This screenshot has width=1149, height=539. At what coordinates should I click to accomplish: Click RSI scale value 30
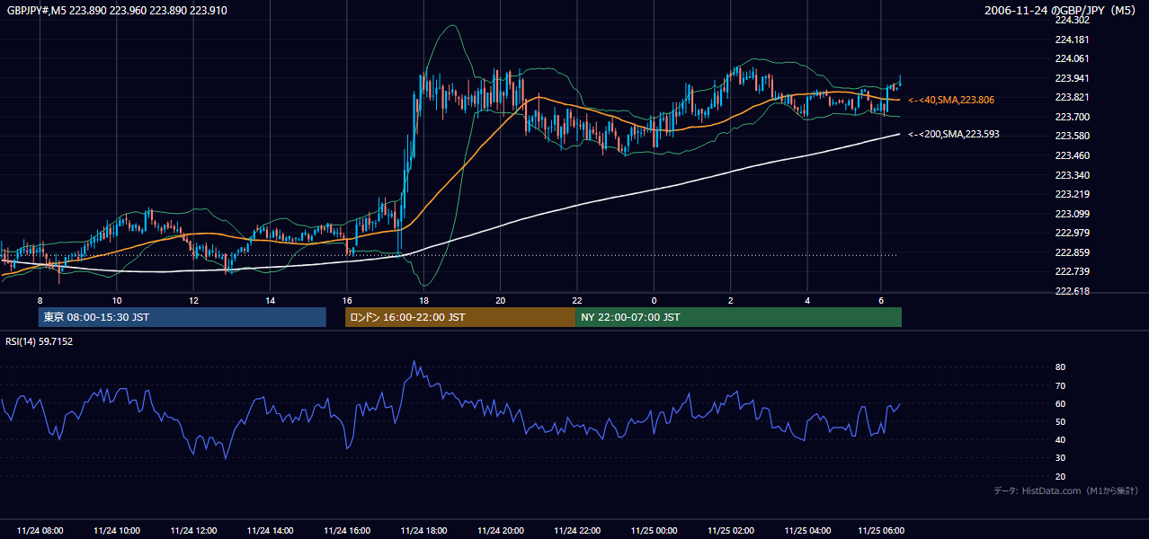pyautogui.click(x=1060, y=458)
